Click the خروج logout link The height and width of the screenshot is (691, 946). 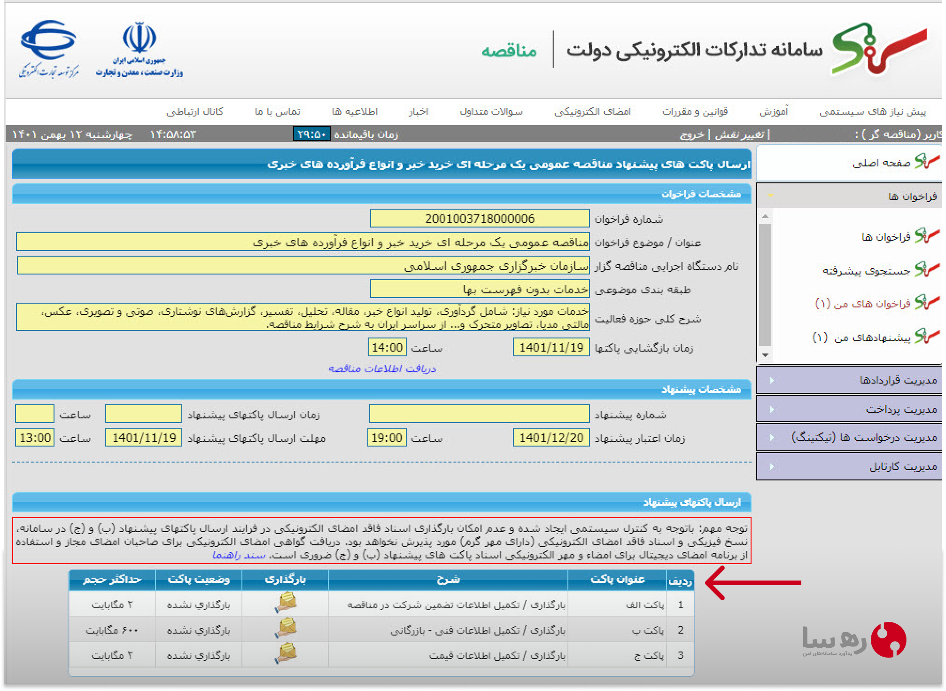692,135
